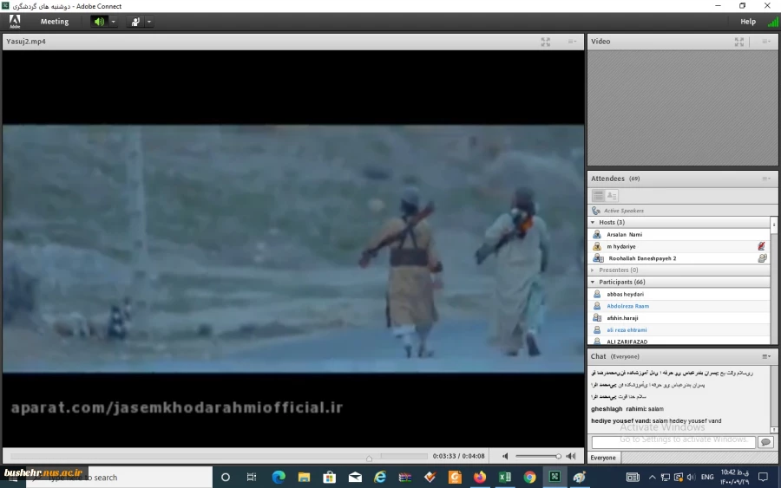The height and width of the screenshot is (488, 781).
Task: Click the chat message input field
Action: tap(673, 441)
